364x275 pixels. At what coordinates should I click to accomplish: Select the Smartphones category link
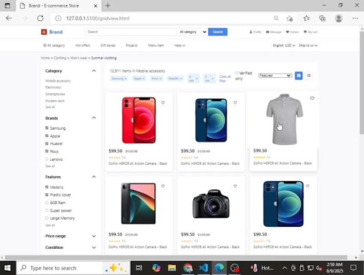(x=55, y=94)
